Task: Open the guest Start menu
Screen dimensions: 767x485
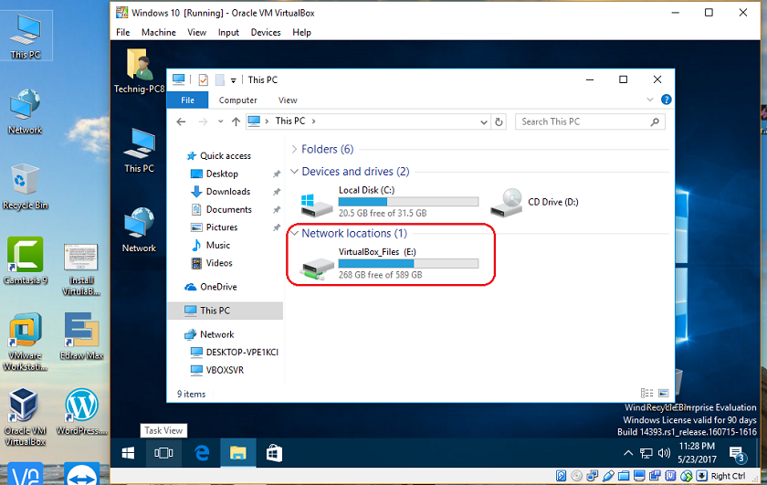Action: 128,453
